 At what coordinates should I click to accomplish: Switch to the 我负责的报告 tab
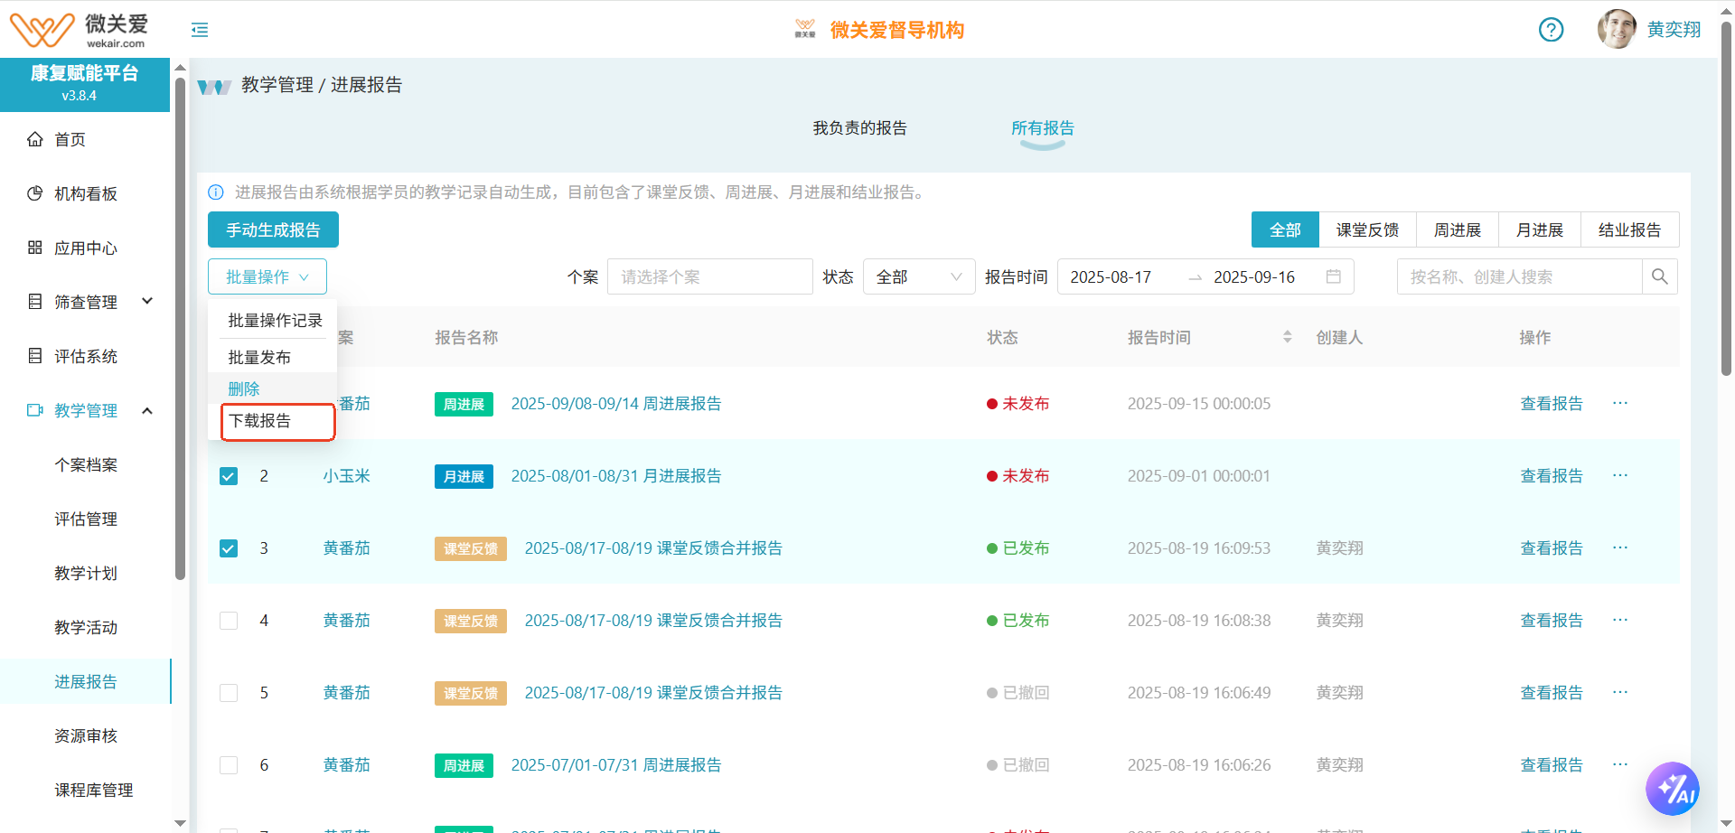pos(859,127)
